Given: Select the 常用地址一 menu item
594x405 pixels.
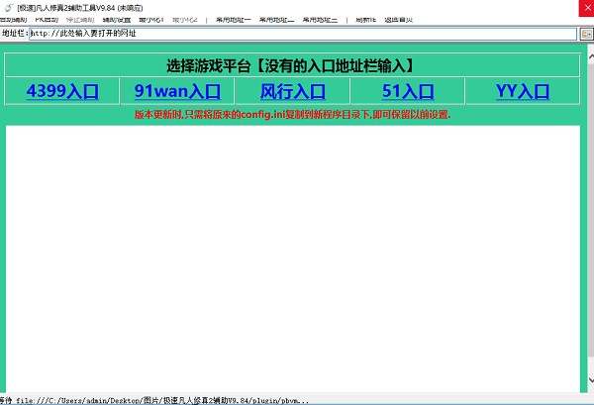Looking at the screenshot, I should [234, 20].
